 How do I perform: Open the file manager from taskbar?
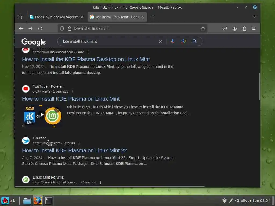[27, 201]
